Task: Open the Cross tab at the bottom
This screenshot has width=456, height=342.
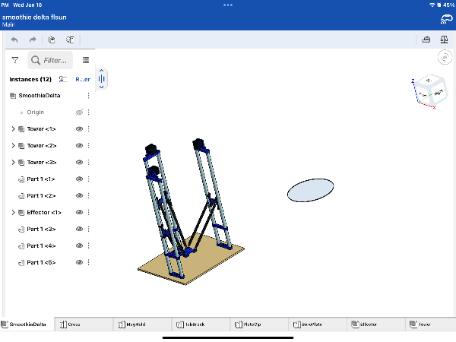Action: 74,325
